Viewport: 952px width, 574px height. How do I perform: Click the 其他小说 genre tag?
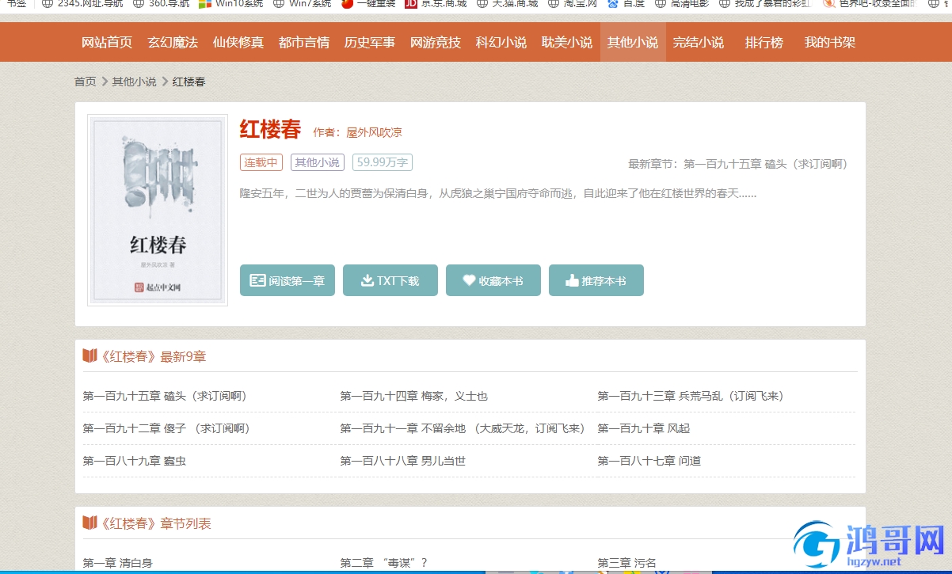point(317,162)
